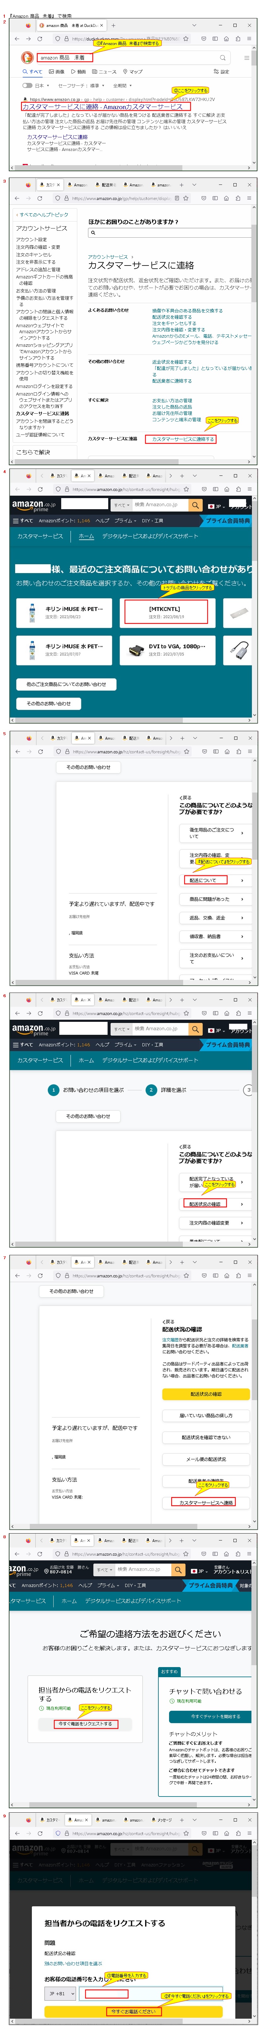Open 注文を非表示にする in the help sidebar
The width and height of the screenshot is (259, 2031).
(36, 262)
